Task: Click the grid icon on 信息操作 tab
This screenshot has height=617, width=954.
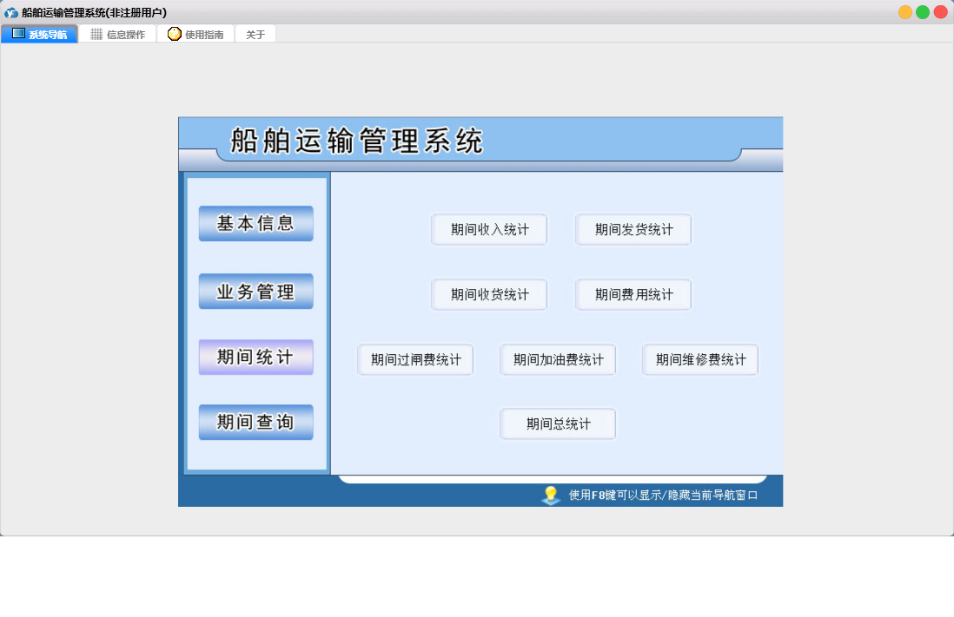Action: click(96, 34)
